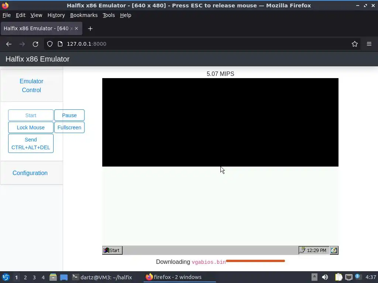Click the vgabios.bin download progress bar

255,261
